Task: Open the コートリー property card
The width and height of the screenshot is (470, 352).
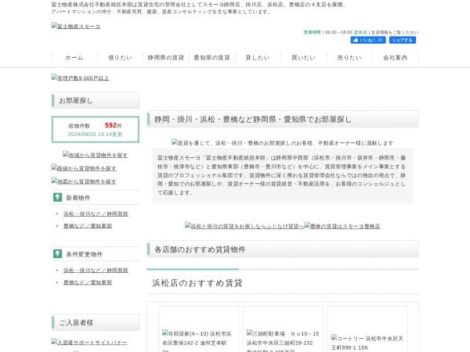Action: point(367,329)
